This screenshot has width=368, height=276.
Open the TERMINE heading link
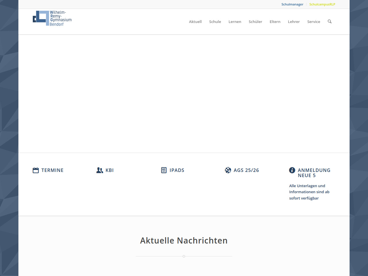coord(52,170)
